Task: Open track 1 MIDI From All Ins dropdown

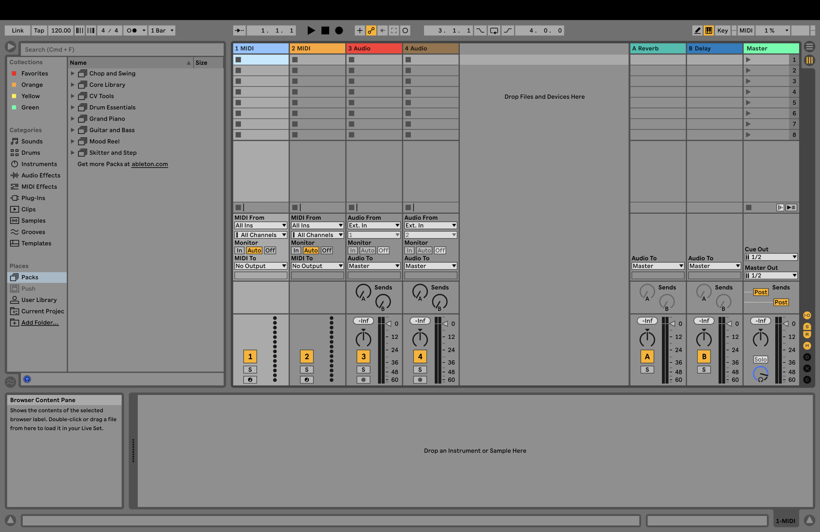Action: click(261, 225)
